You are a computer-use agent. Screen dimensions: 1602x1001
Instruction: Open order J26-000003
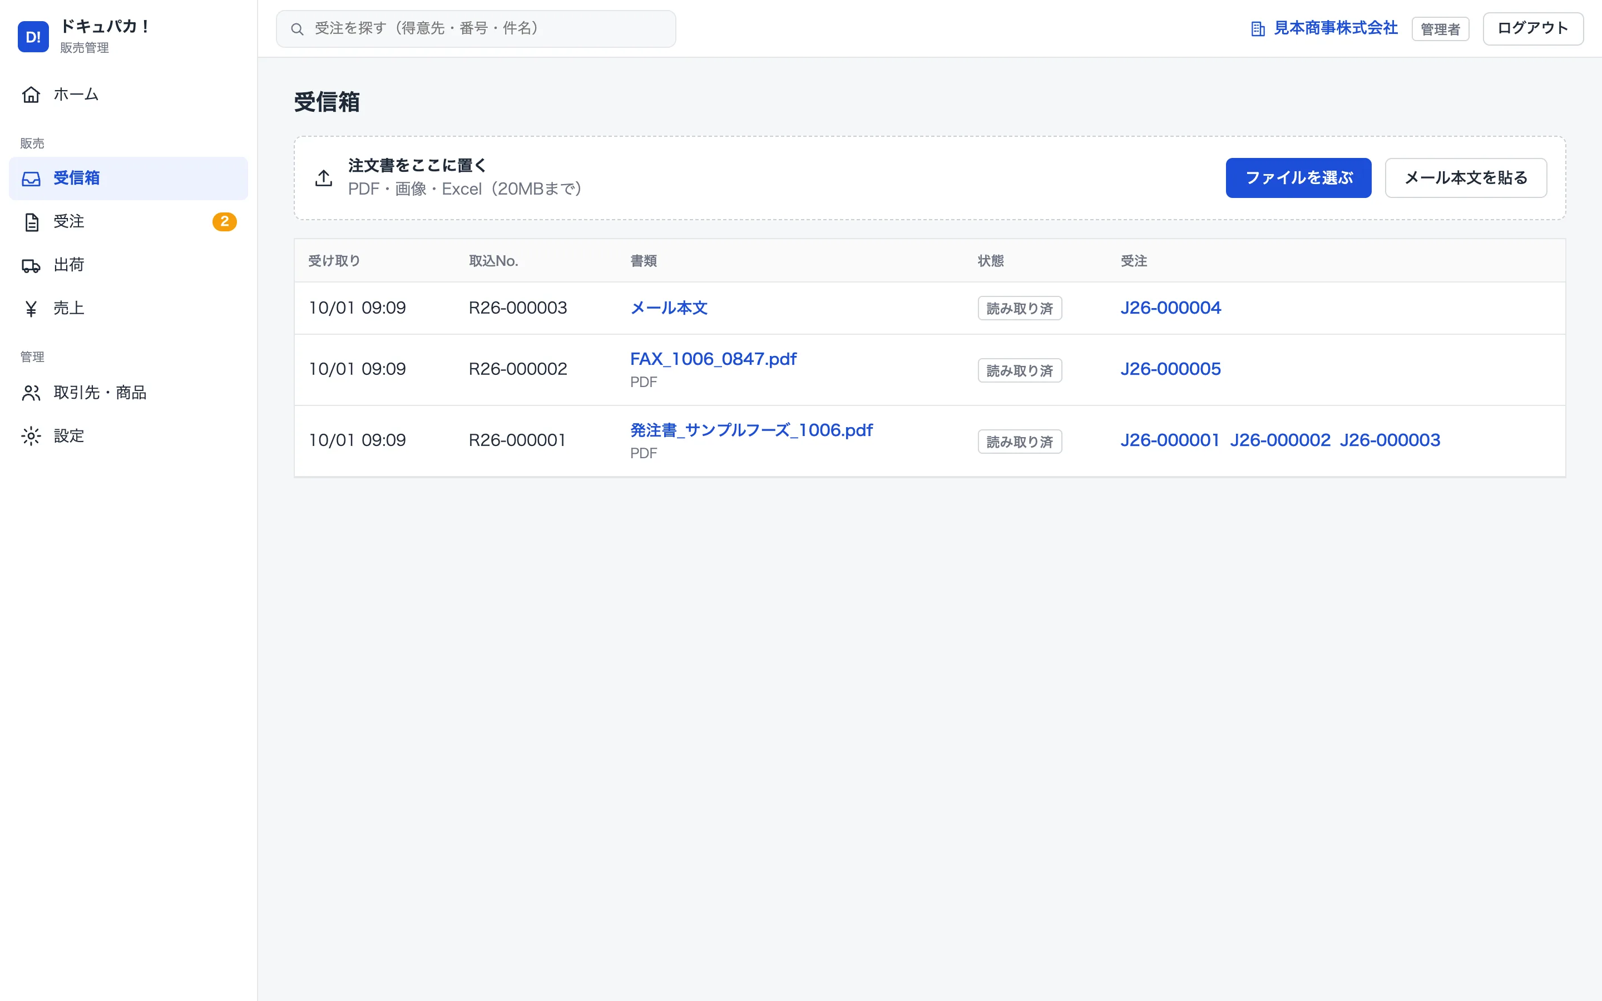1390,440
